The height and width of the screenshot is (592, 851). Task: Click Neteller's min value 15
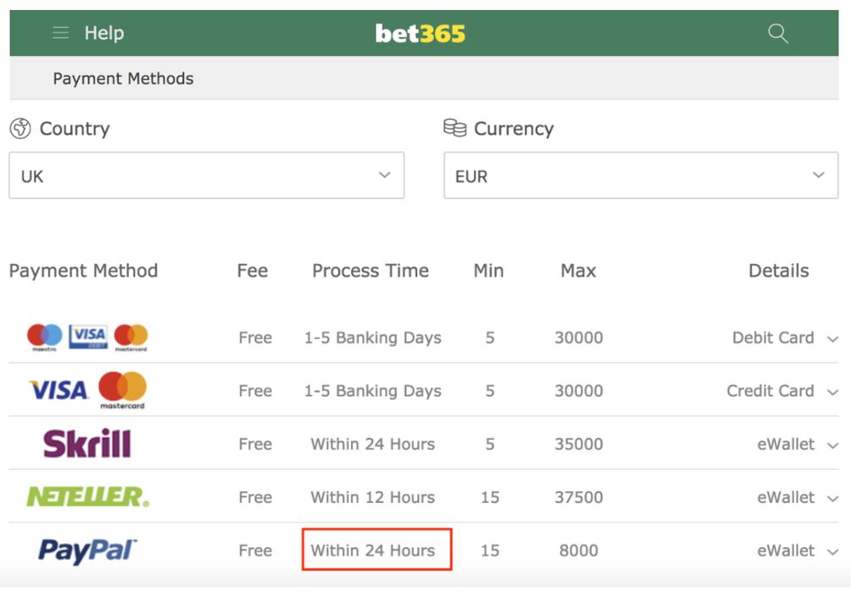pos(490,497)
